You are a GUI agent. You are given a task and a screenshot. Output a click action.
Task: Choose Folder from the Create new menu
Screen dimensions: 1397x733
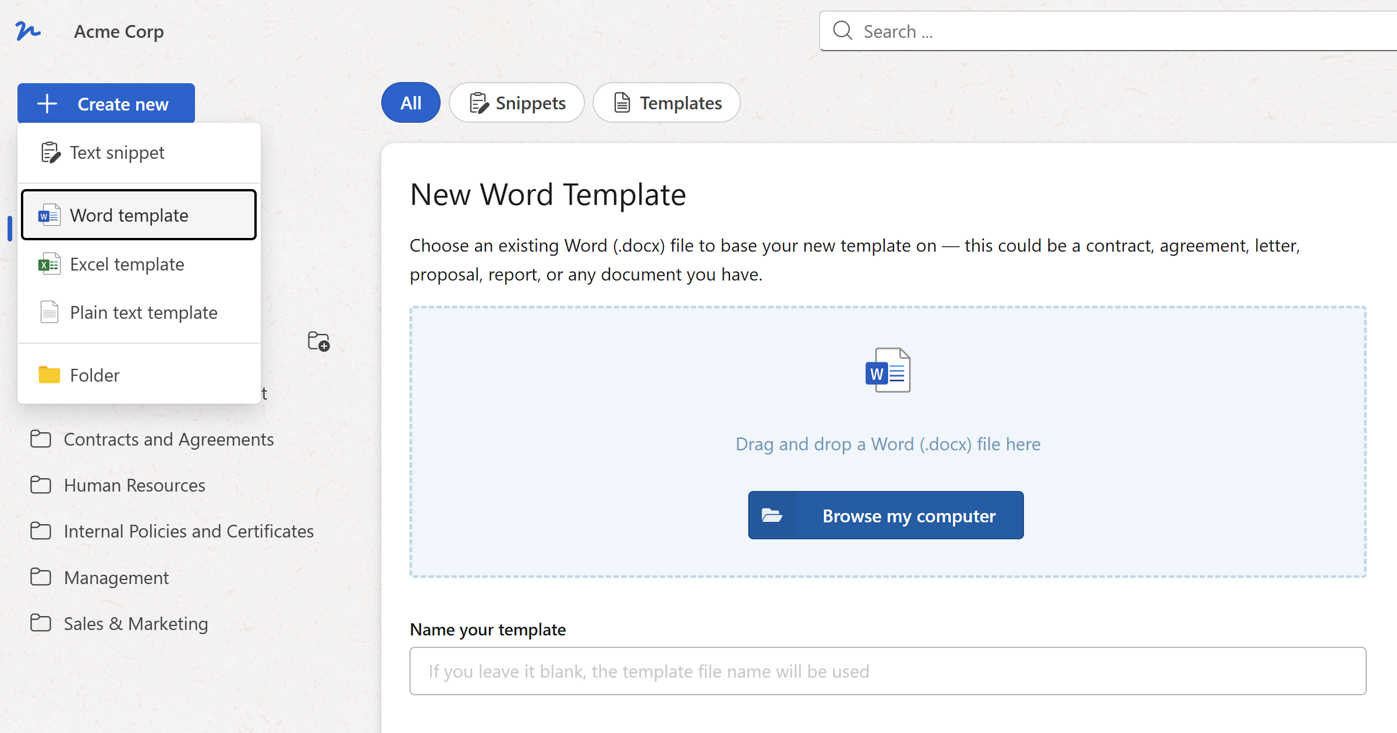[x=139, y=375]
